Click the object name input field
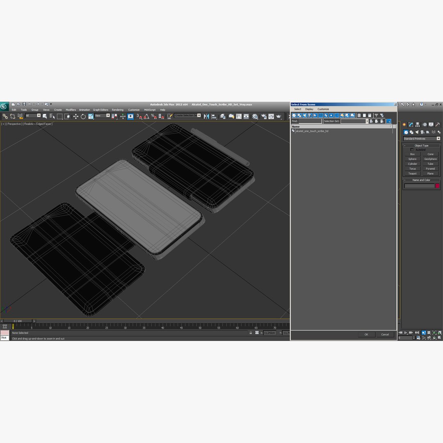 point(419,186)
